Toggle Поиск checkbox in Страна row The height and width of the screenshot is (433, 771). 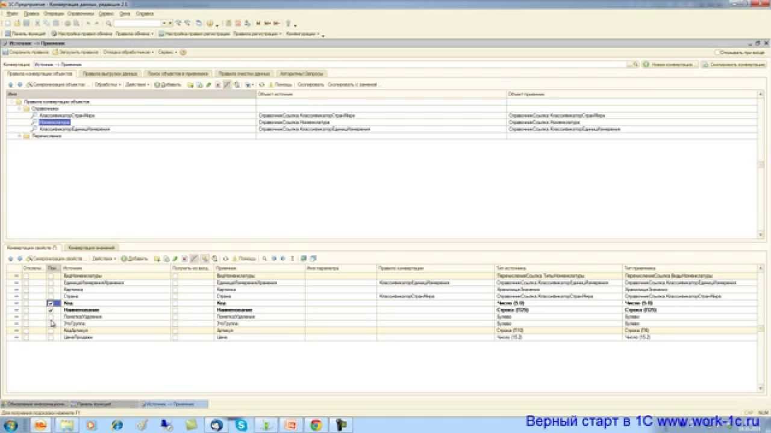tap(51, 296)
